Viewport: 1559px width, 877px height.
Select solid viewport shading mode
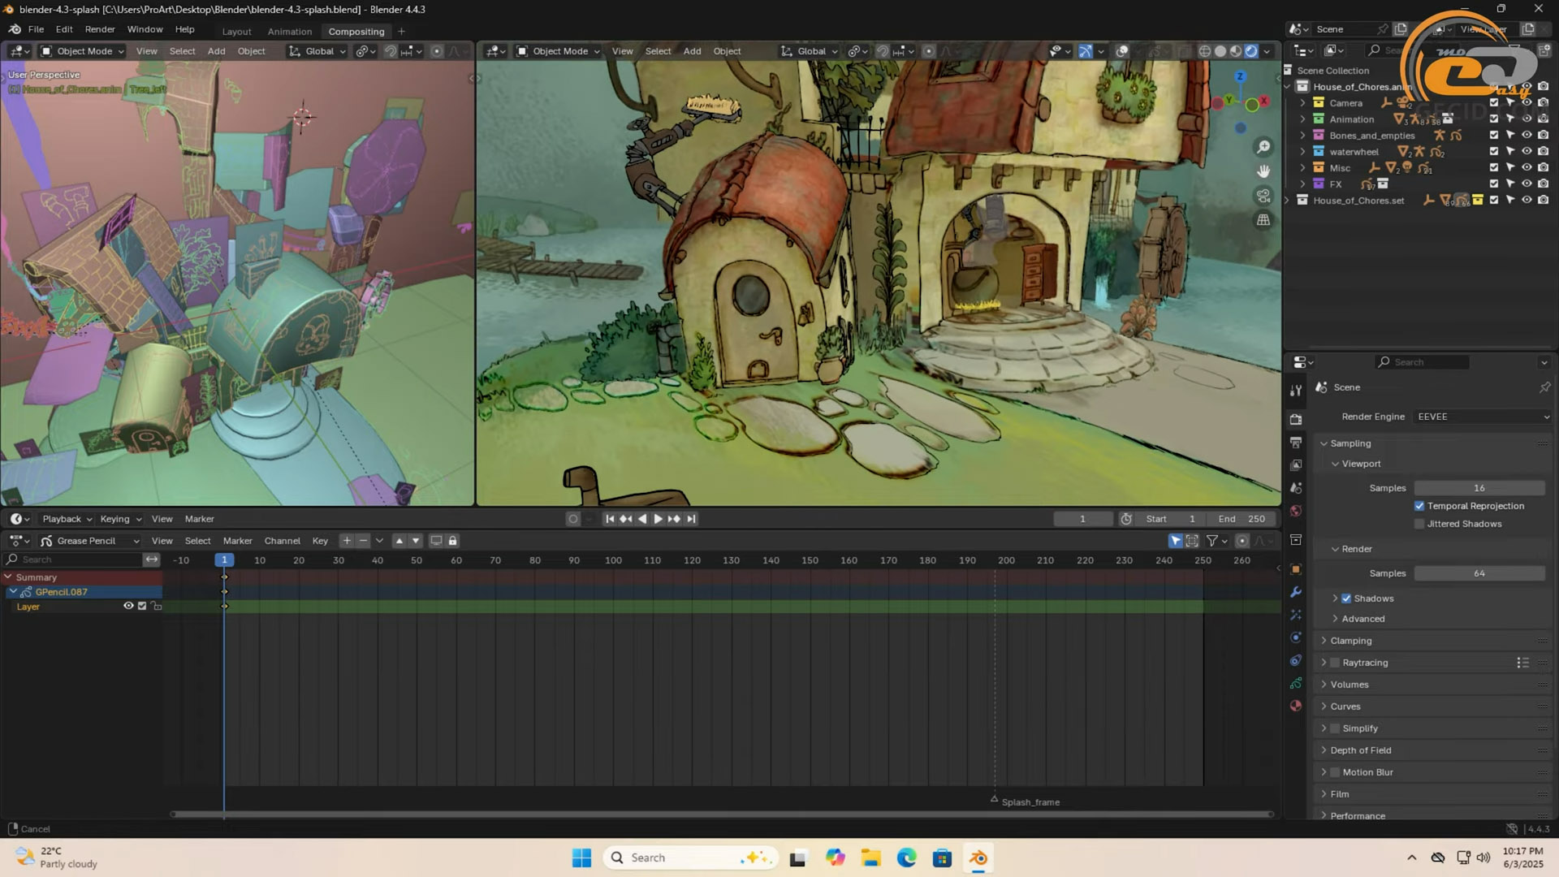[1220, 51]
